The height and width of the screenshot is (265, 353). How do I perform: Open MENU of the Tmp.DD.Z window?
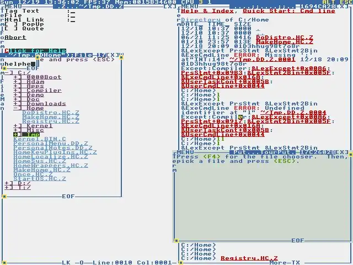coord(13,7)
